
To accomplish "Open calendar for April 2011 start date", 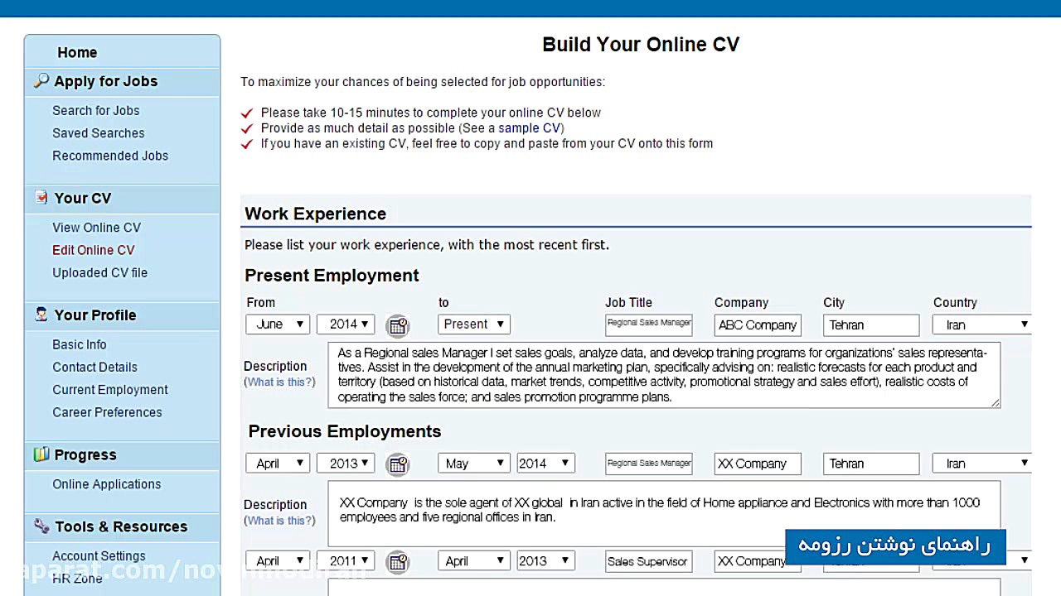I will click(398, 562).
